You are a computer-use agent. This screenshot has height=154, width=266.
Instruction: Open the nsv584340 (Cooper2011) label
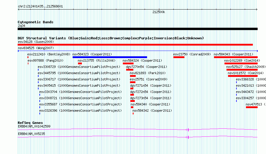pos(150,104)
